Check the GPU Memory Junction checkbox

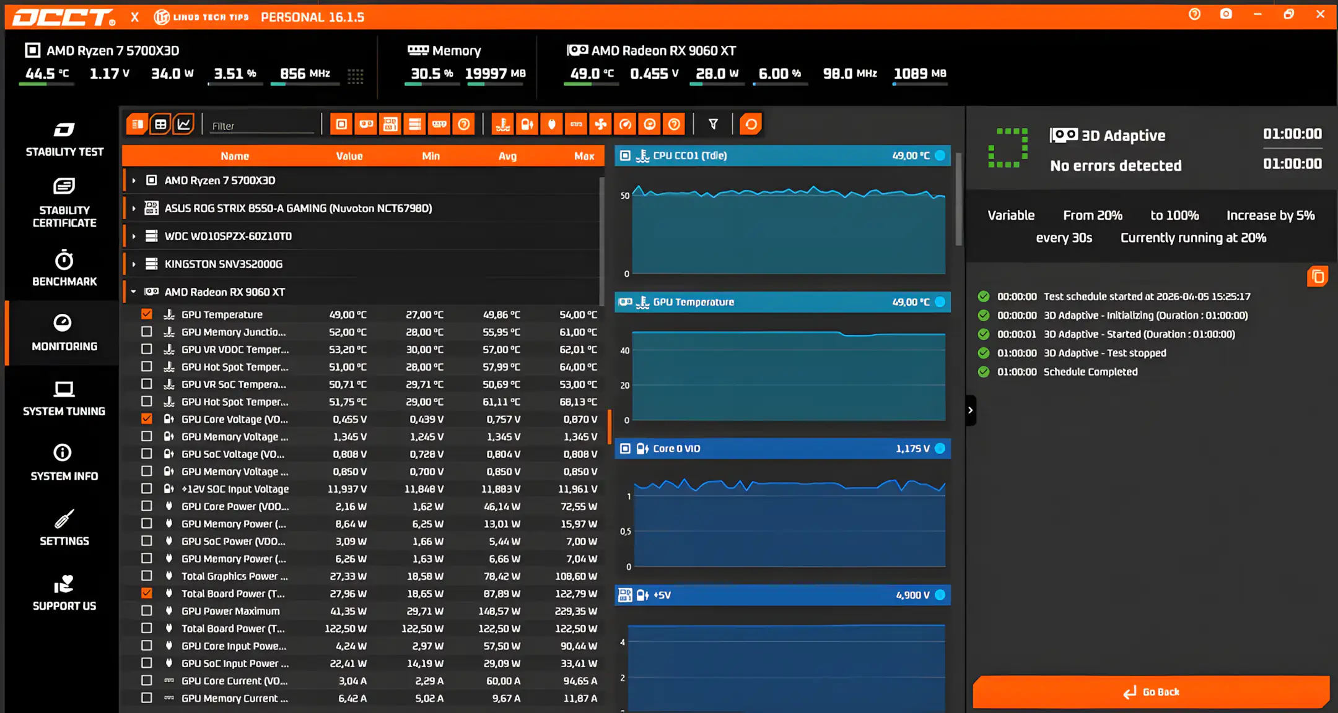(147, 332)
